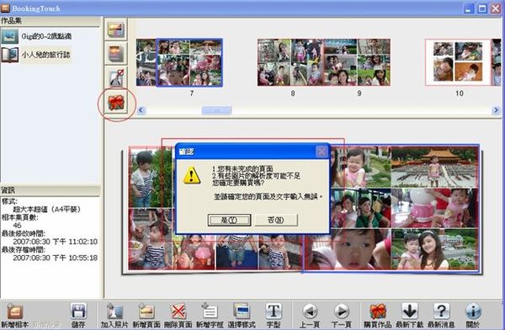Viewport: 505px width, 330px height.
Task: Click the page count value 46
Action: [x=17, y=226]
